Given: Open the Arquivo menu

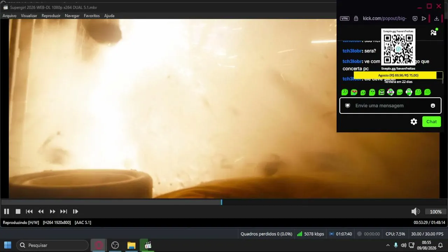Looking at the screenshot, I should [9, 16].
